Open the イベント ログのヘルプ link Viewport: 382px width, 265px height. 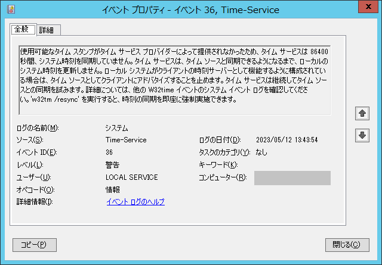pos(135,201)
